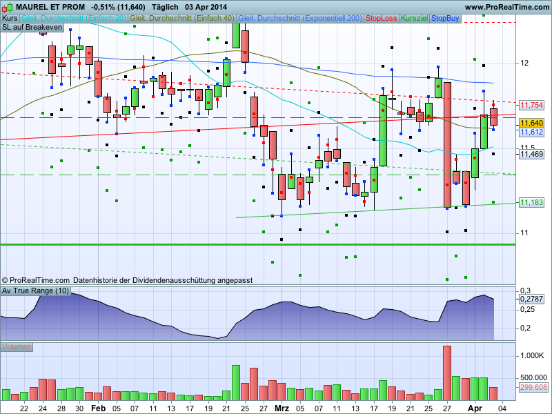Click the 03 Apr 2014 date in header

click(x=206, y=7)
